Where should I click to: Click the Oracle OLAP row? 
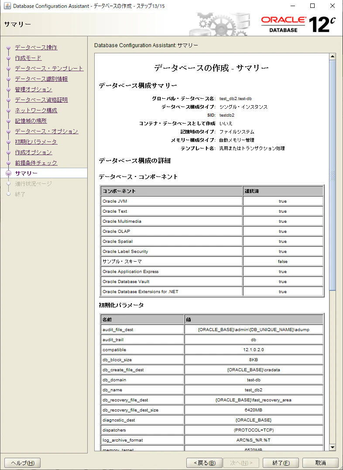212,232
